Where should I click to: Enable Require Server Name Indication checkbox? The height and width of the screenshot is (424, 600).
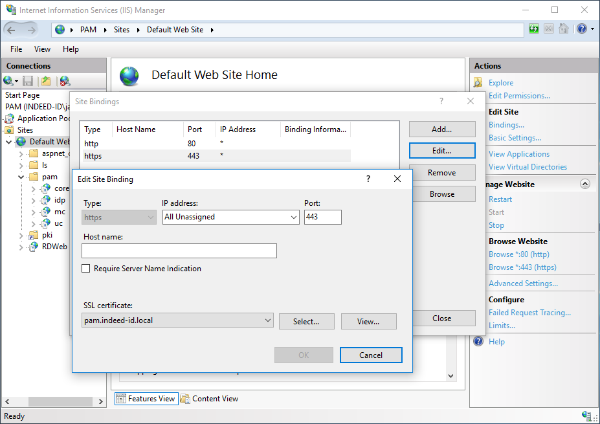click(x=86, y=269)
